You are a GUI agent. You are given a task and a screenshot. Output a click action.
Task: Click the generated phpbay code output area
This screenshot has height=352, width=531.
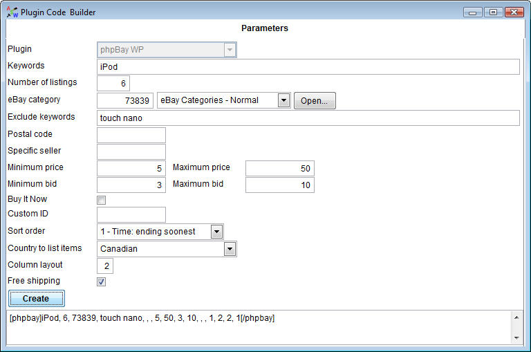(x=259, y=328)
